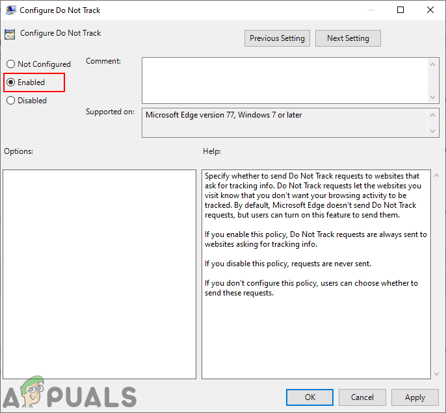Click the 'Options:' label

[18, 151]
